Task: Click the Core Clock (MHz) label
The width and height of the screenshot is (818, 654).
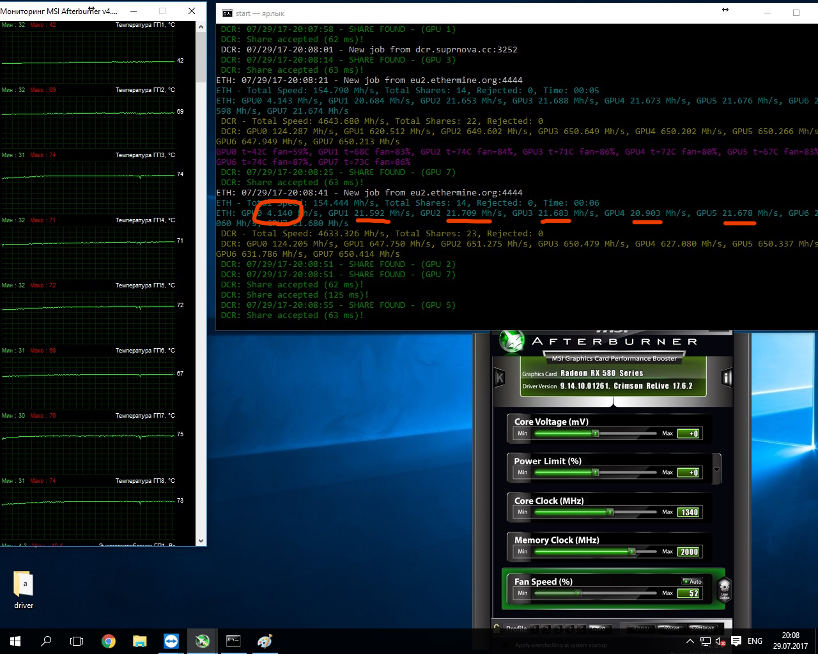Action: tap(549, 501)
